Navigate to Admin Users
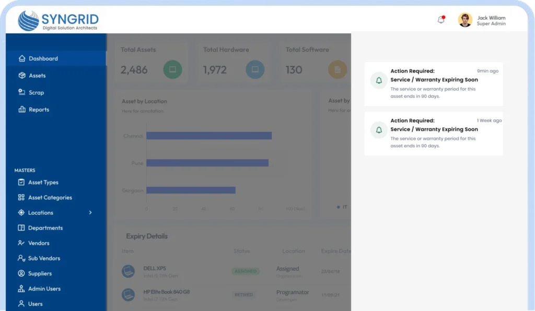The image size is (535, 311). 44,289
